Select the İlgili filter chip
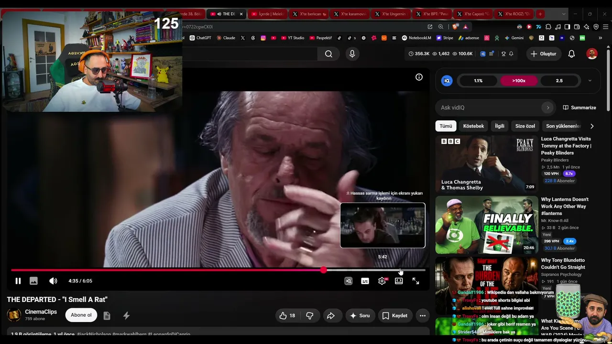Viewport: 612px width, 344px height. pos(500,126)
